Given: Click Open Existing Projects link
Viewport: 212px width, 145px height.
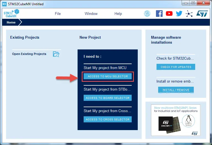Looking at the screenshot, I should tap(29, 54).
